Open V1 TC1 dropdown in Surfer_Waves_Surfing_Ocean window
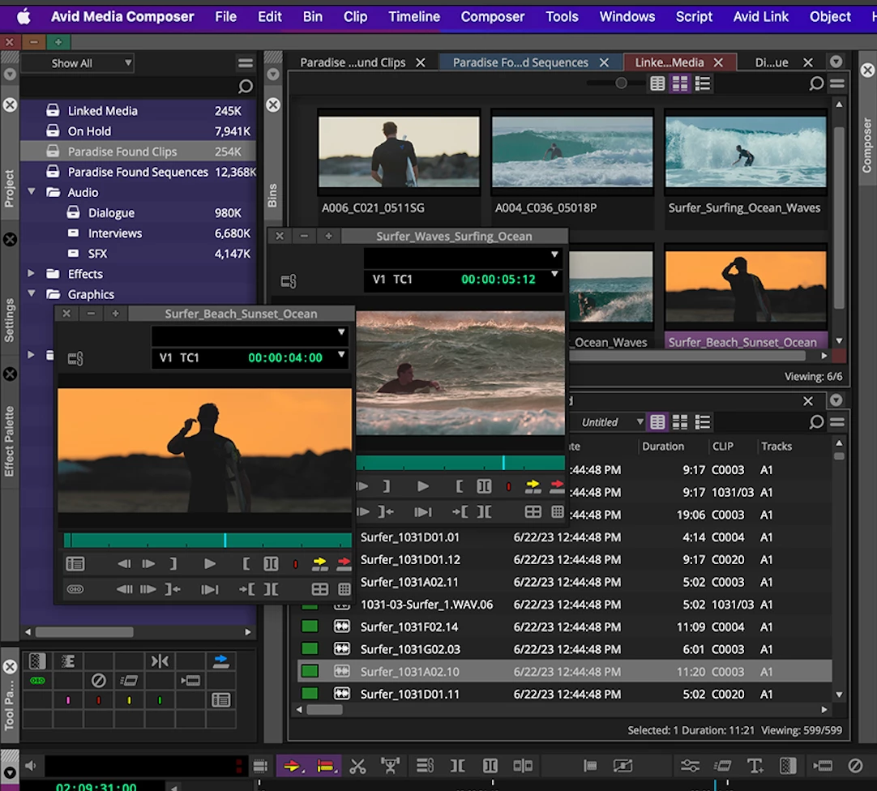Screen dimensions: 877x791 click(x=554, y=274)
